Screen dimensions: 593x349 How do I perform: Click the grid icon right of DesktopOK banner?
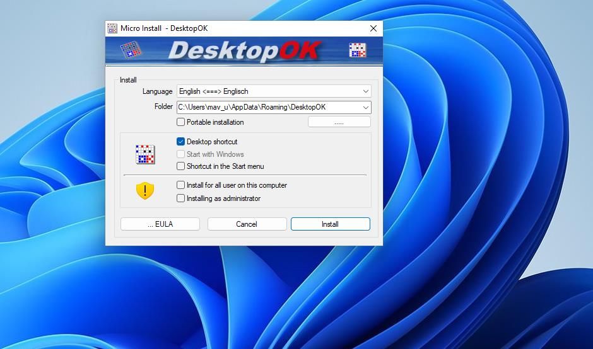[358, 50]
